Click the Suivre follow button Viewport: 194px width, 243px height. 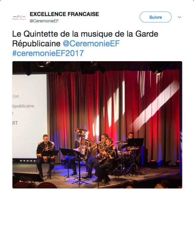(x=156, y=17)
